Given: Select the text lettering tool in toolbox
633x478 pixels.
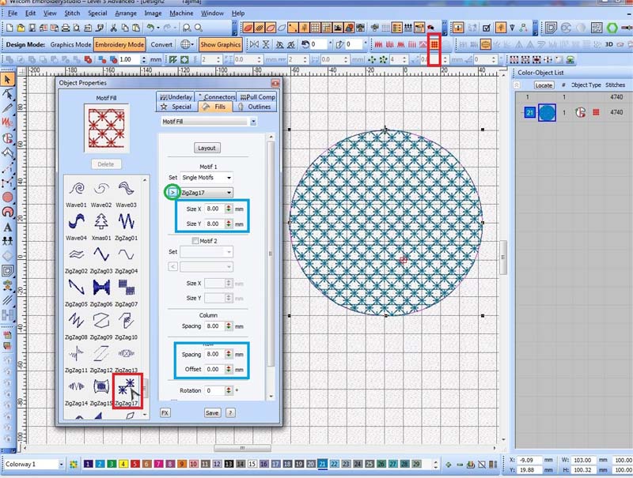Looking at the screenshot, I should coord(7,228).
